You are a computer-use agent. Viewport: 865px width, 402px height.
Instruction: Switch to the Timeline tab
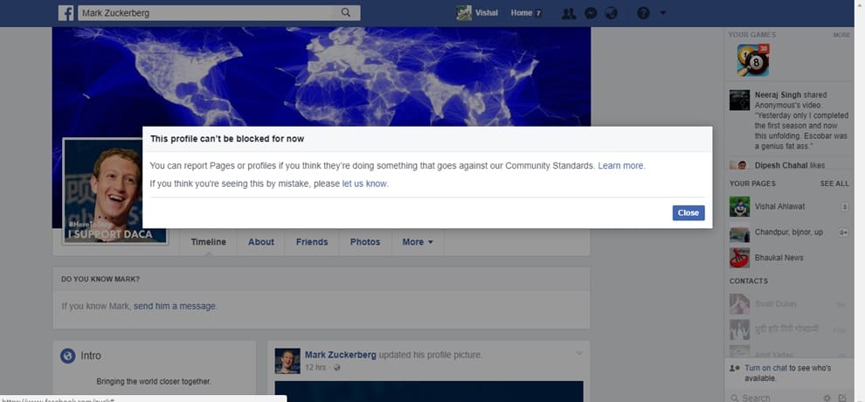209,242
